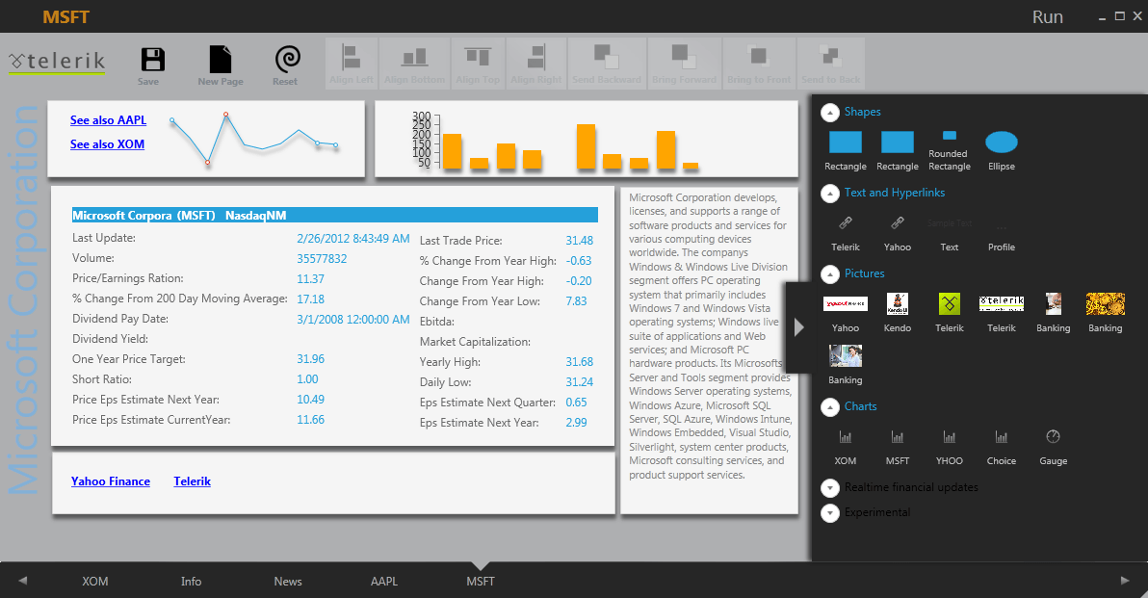Collapse the toolbox panel arrow
Viewport: 1148px width, 598px height.
798,327
